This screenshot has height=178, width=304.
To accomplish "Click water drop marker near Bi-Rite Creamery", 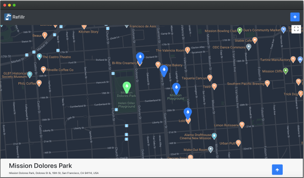I will tap(140, 57).
